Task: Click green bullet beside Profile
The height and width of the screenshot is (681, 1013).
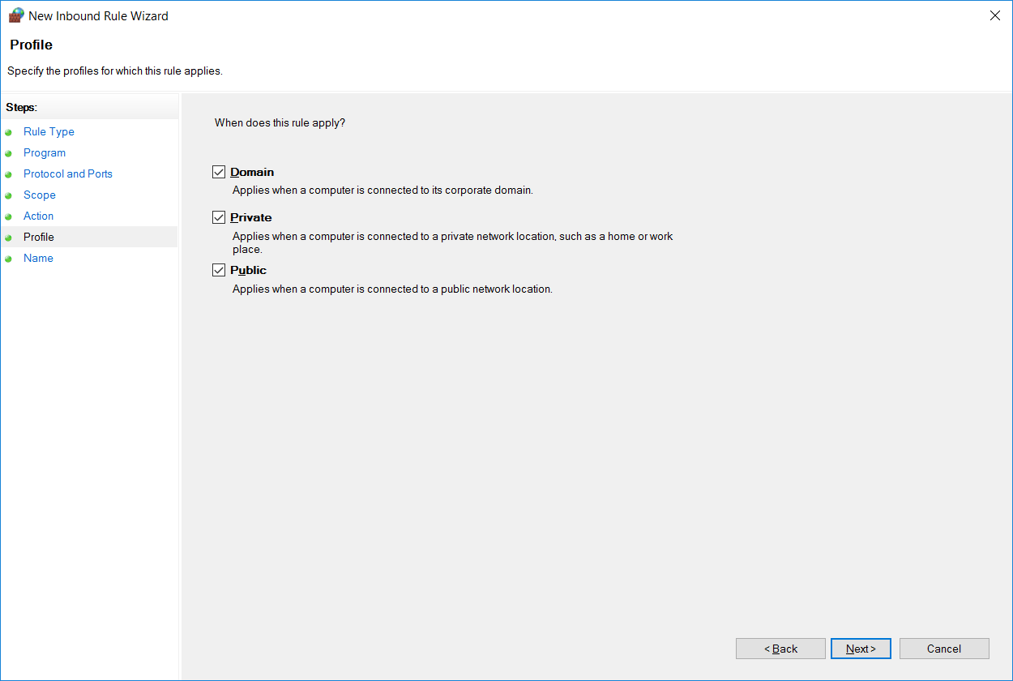Action: pyautogui.click(x=9, y=238)
